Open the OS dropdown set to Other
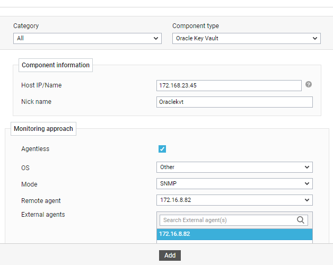Viewport: 333px width, 265px height. (234, 167)
